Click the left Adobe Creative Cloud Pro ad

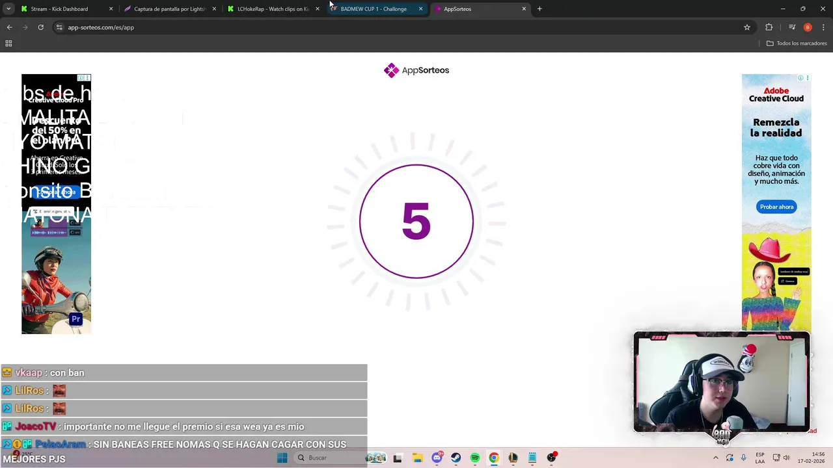pyautogui.click(x=56, y=204)
